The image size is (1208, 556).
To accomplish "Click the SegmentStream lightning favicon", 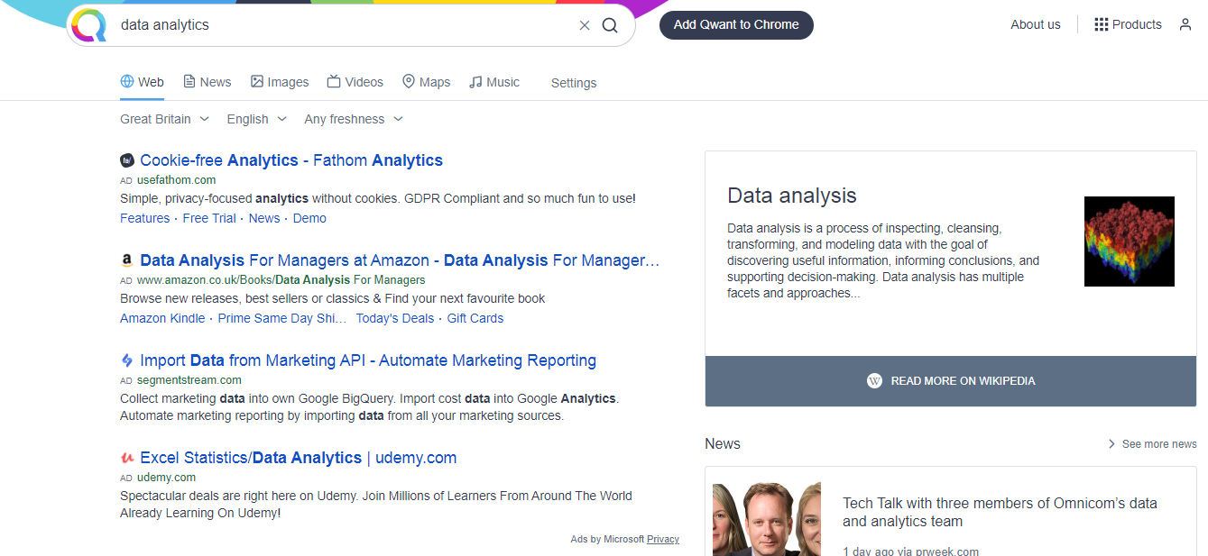I will click(127, 360).
